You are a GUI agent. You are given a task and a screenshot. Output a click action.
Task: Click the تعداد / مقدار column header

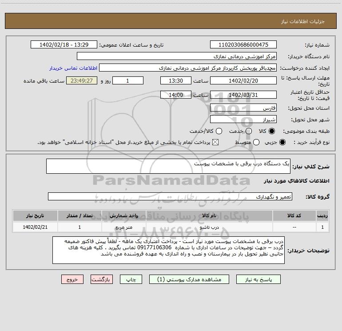point(80,215)
